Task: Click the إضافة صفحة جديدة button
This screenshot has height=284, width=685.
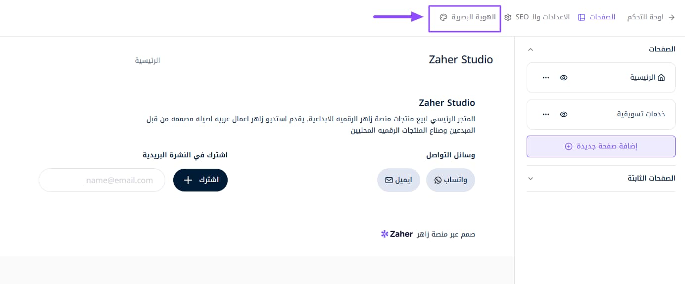Action: [601, 146]
